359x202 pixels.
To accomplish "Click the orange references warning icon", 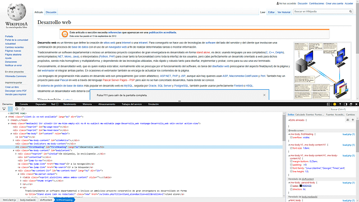I will pos(65,34).
